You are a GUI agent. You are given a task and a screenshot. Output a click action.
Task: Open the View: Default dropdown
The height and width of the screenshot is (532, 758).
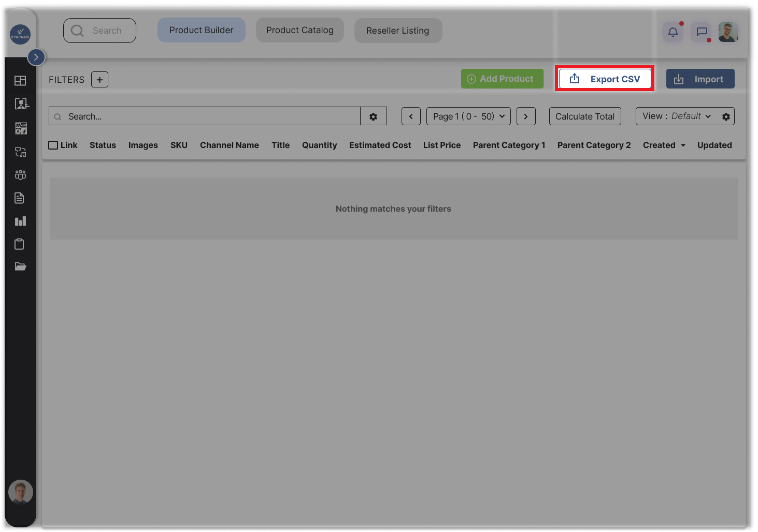tap(677, 116)
